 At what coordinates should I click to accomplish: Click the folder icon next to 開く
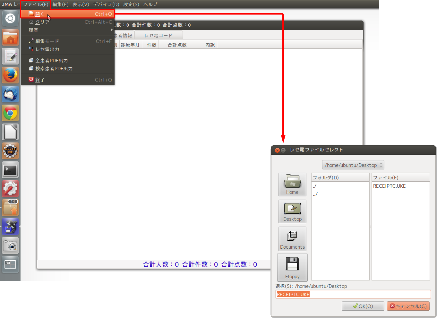click(x=31, y=14)
